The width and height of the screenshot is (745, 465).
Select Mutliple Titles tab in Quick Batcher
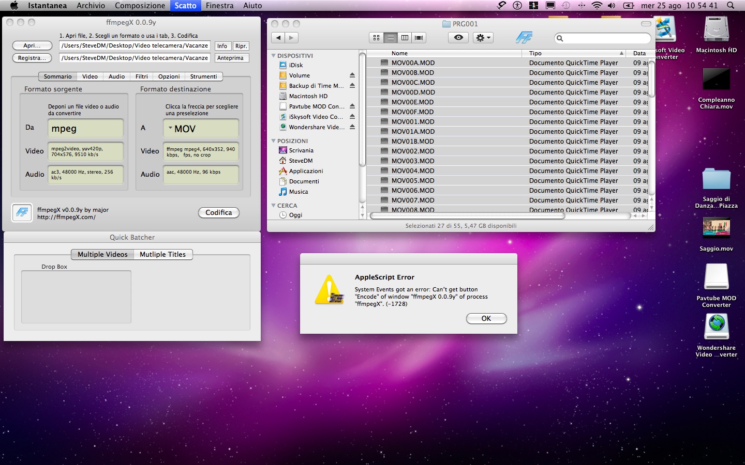(x=163, y=254)
